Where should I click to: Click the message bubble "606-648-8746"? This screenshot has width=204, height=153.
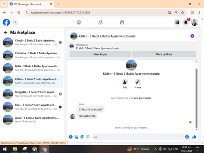coord(87,116)
